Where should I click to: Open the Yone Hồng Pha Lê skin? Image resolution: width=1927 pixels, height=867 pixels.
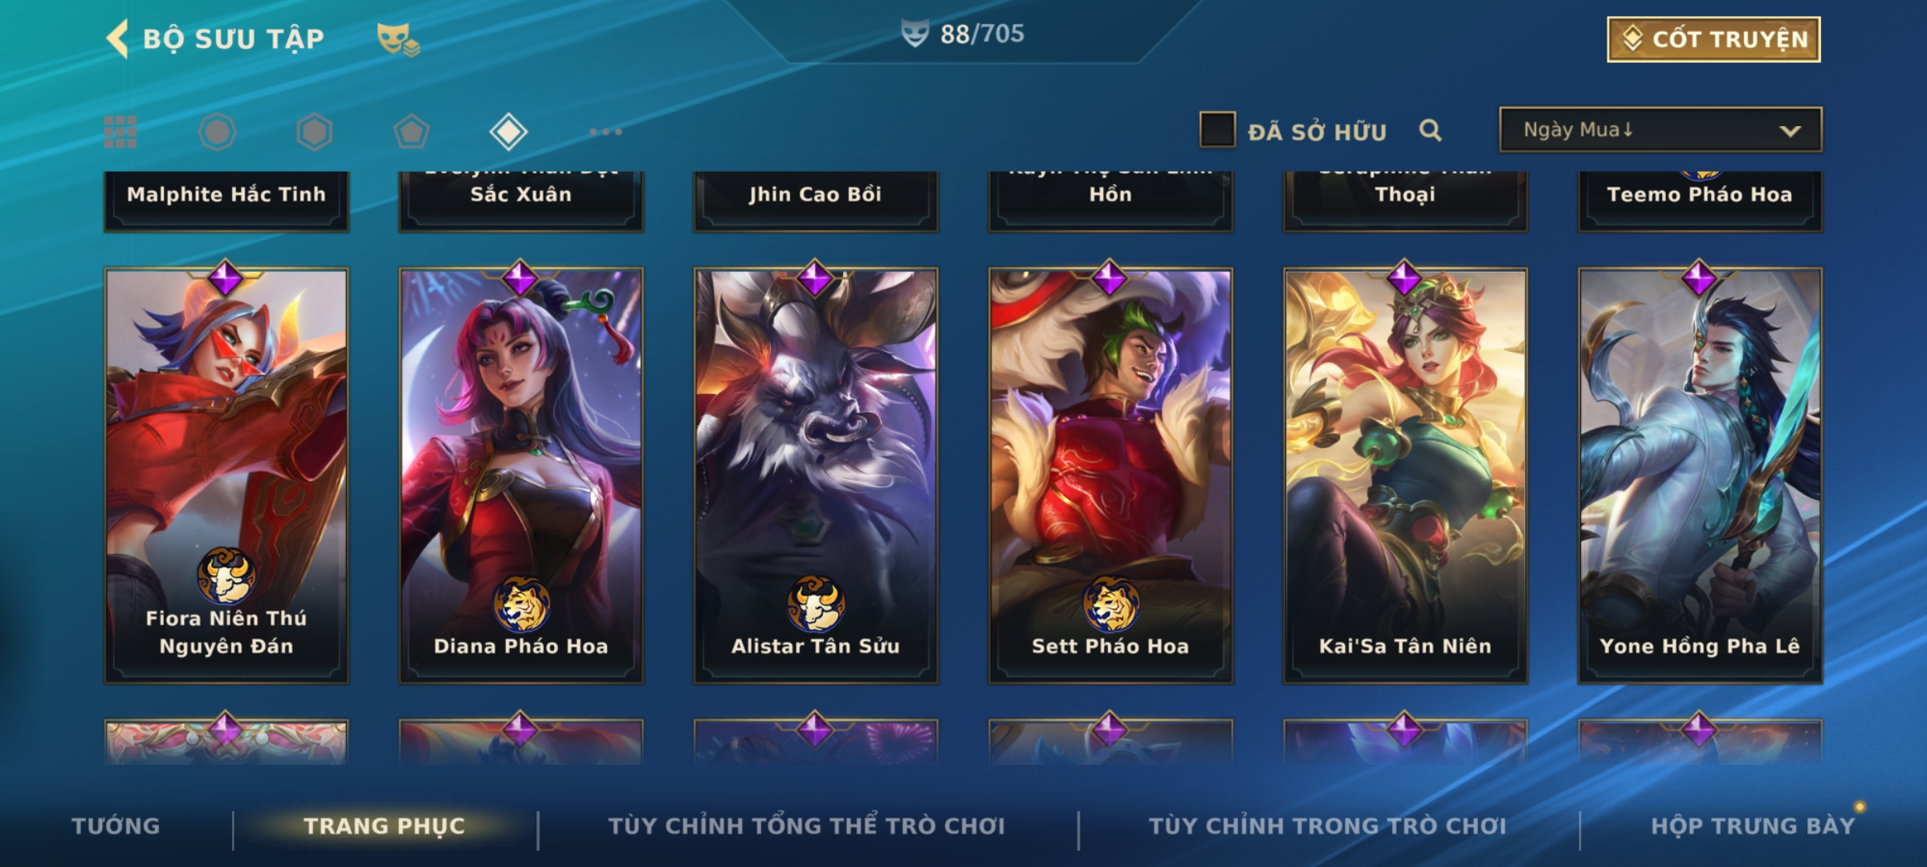tap(1700, 475)
